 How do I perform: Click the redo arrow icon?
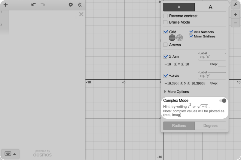[x=43, y=5]
